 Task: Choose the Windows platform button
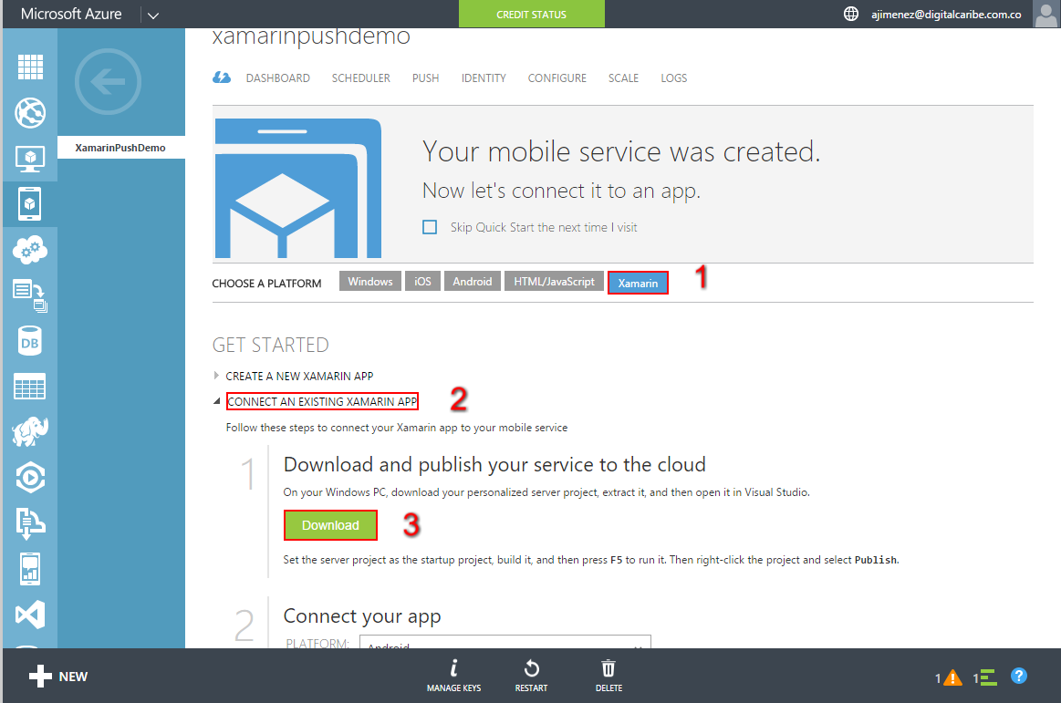[x=370, y=282]
